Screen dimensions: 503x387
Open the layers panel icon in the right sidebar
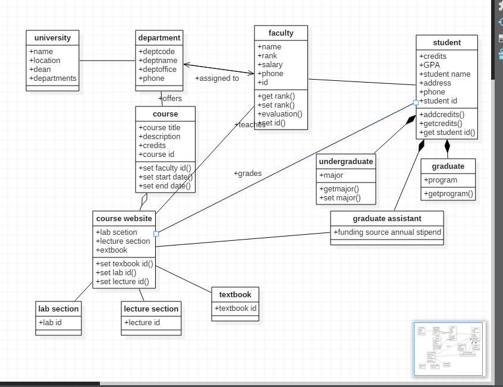coord(500,37)
